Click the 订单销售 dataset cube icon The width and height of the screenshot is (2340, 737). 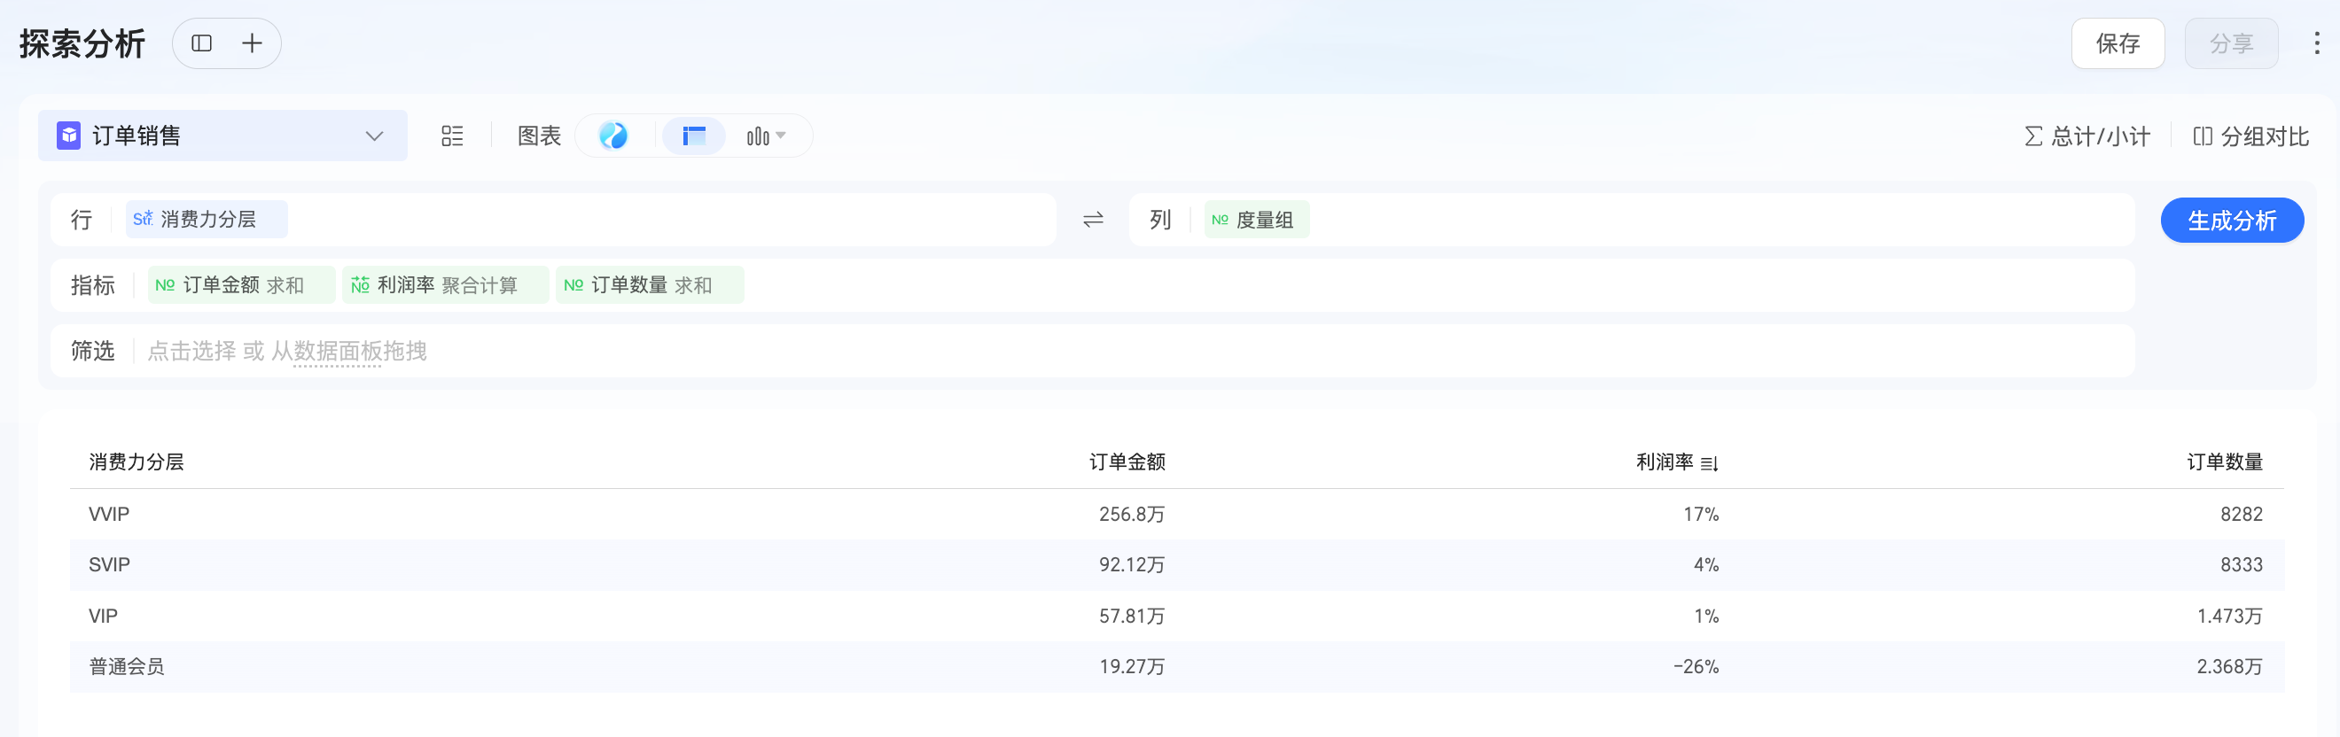[x=68, y=136]
